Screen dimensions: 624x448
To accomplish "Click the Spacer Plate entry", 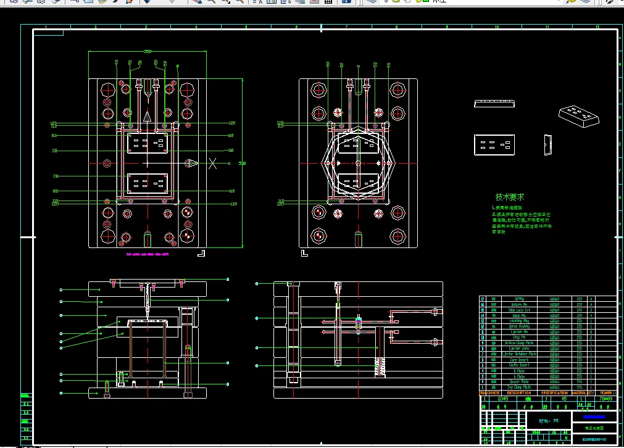I will (x=519, y=381).
